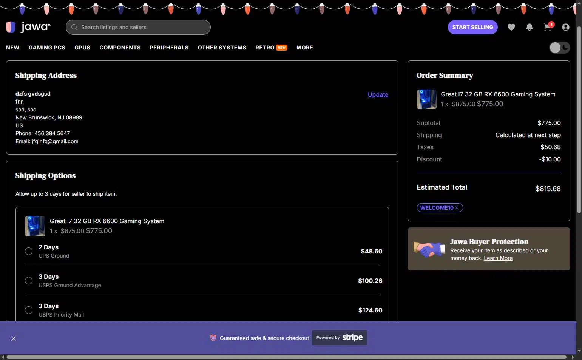The height and width of the screenshot is (360, 582).
Task: Click the phone number 456 384 5647
Action: (52, 133)
